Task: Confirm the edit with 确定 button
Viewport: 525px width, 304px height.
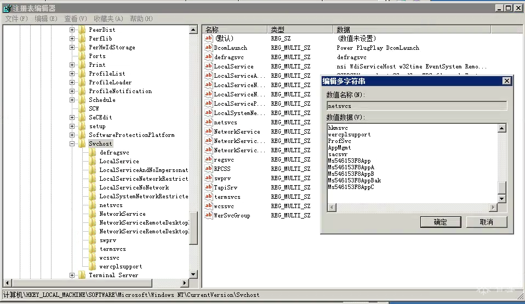Action: [441, 222]
